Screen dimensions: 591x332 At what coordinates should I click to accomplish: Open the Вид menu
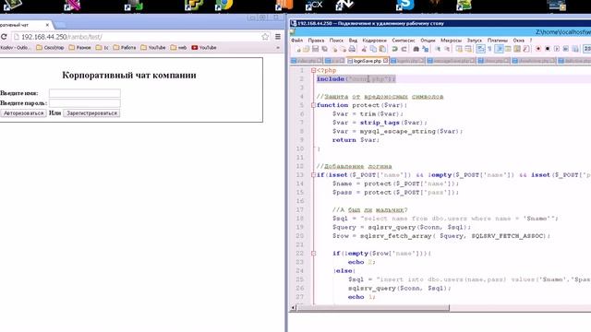353,41
